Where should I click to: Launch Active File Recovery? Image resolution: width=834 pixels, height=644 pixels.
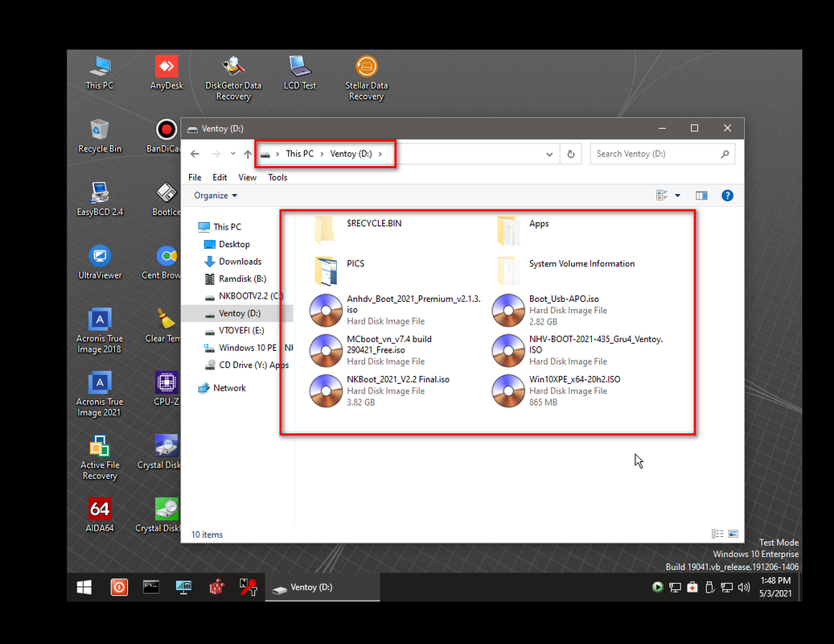click(100, 458)
